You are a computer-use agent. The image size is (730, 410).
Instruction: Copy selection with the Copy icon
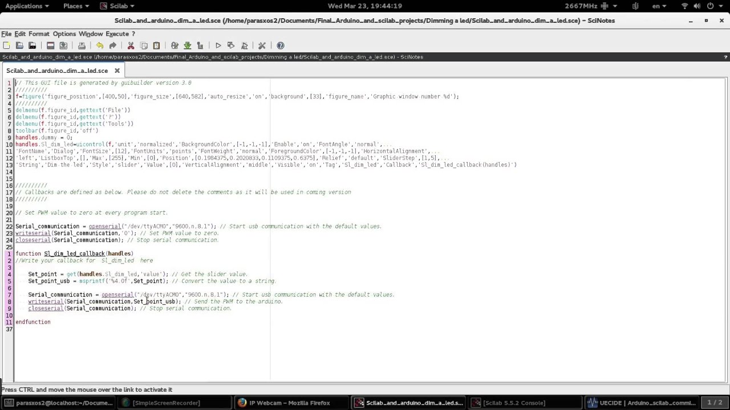point(144,46)
